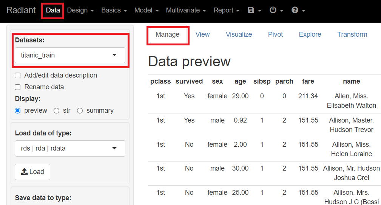Choose the summary display radio button
Image resolution: width=381 pixels, height=205 pixels.
80,111
